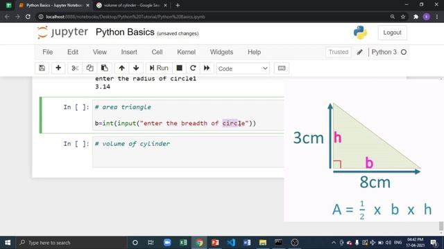This screenshot has width=444, height=249.
Task: Open File Explorer from the taskbar
Action: [x=263, y=243]
